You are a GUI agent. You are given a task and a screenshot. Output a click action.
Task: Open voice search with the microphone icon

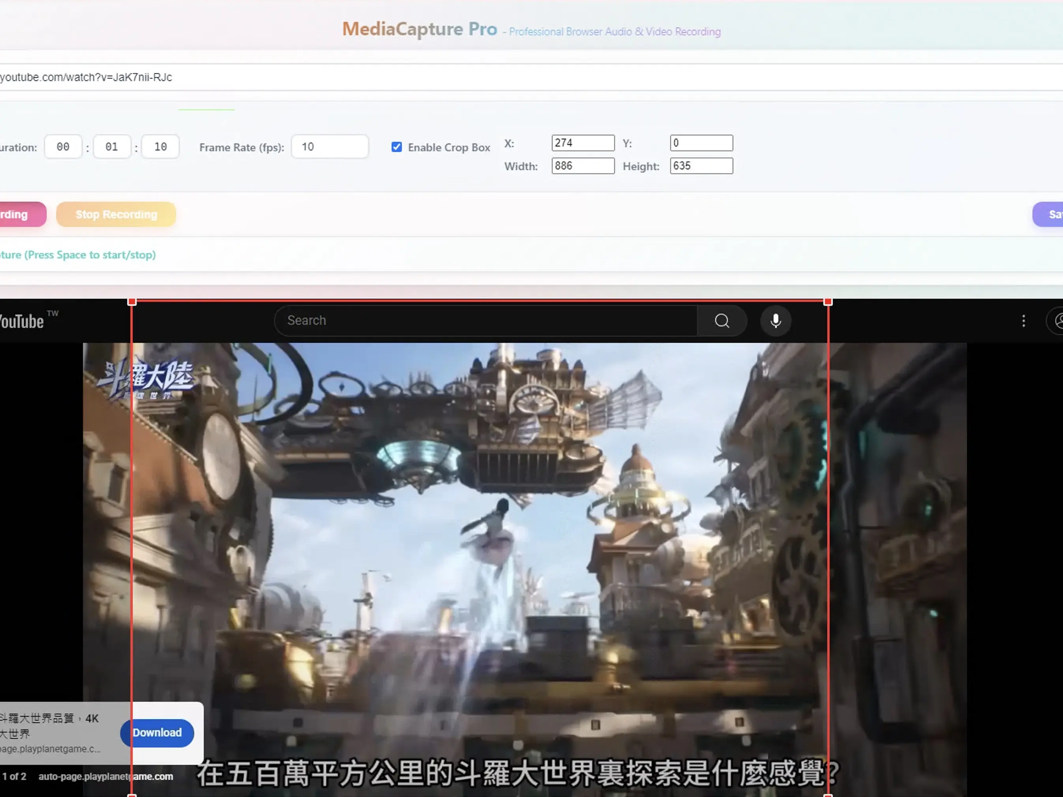pyautogui.click(x=775, y=320)
